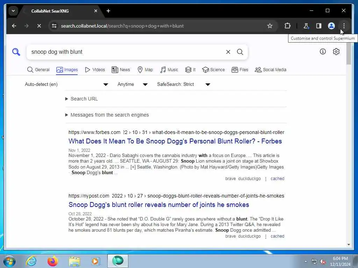Open three-dot options for nypost result
358x268 pixels.
coord(266,237)
